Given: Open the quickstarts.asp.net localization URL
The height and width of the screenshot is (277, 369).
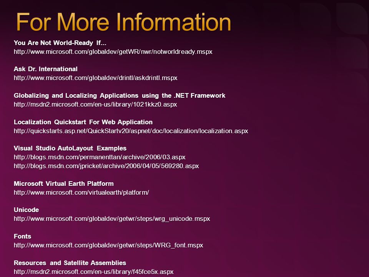Looking at the screenshot, I should point(131,131).
